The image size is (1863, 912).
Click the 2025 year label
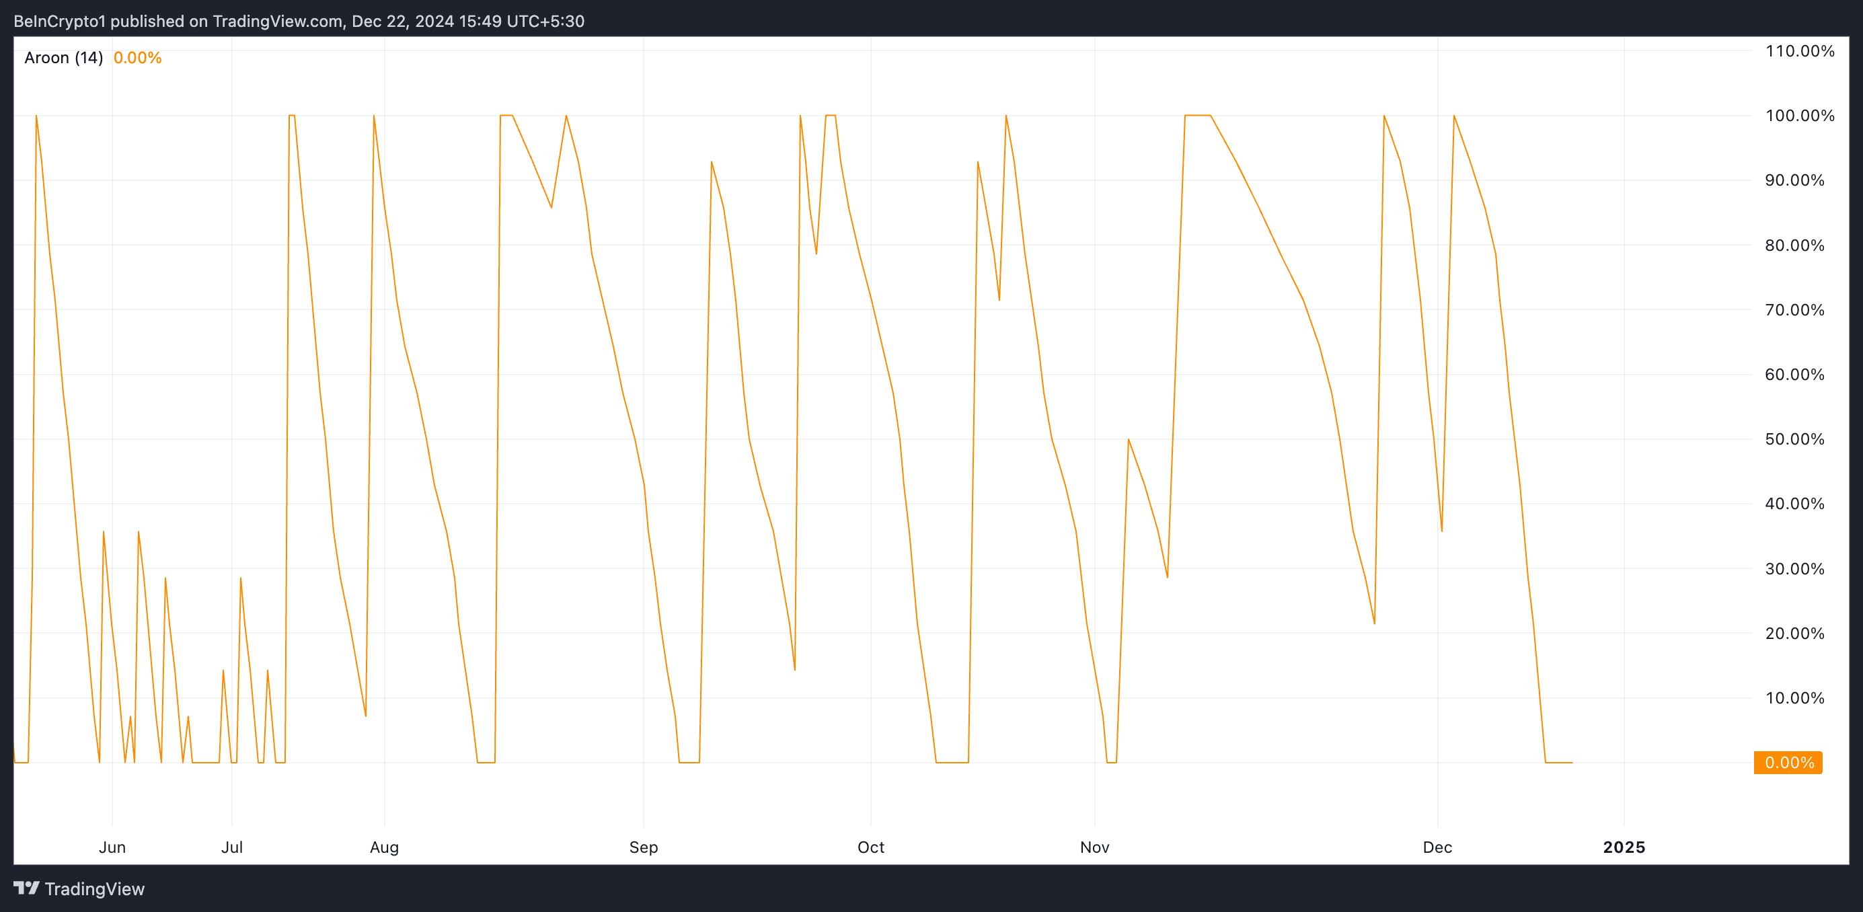(1624, 847)
